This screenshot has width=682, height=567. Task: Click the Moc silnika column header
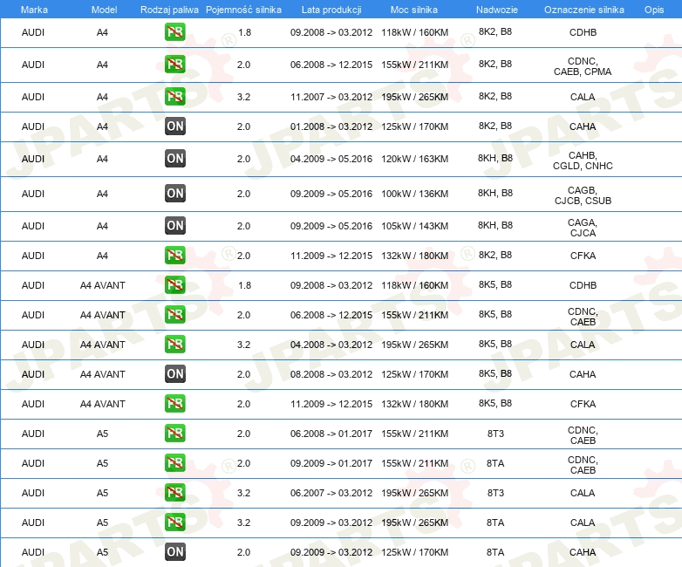pos(414,10)
